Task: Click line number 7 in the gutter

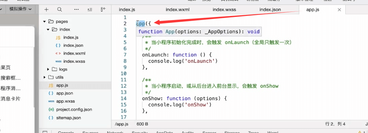Action: [125, 55]
